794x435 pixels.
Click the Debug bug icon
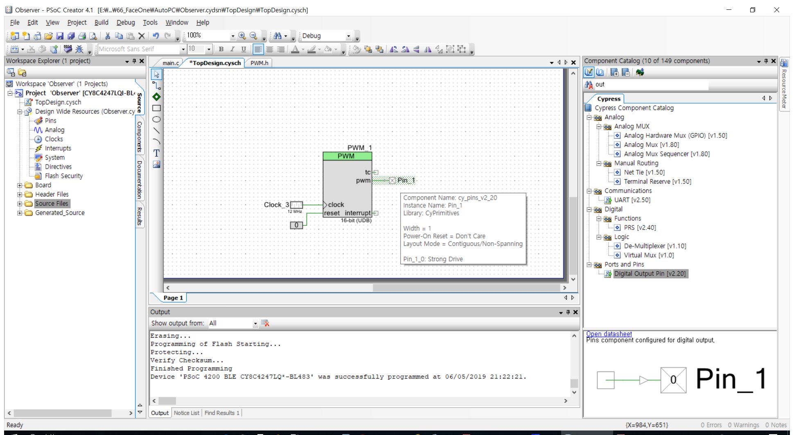pyautogui.click(x=79, y=49)
